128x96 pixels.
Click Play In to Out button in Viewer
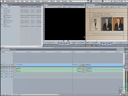61,44
